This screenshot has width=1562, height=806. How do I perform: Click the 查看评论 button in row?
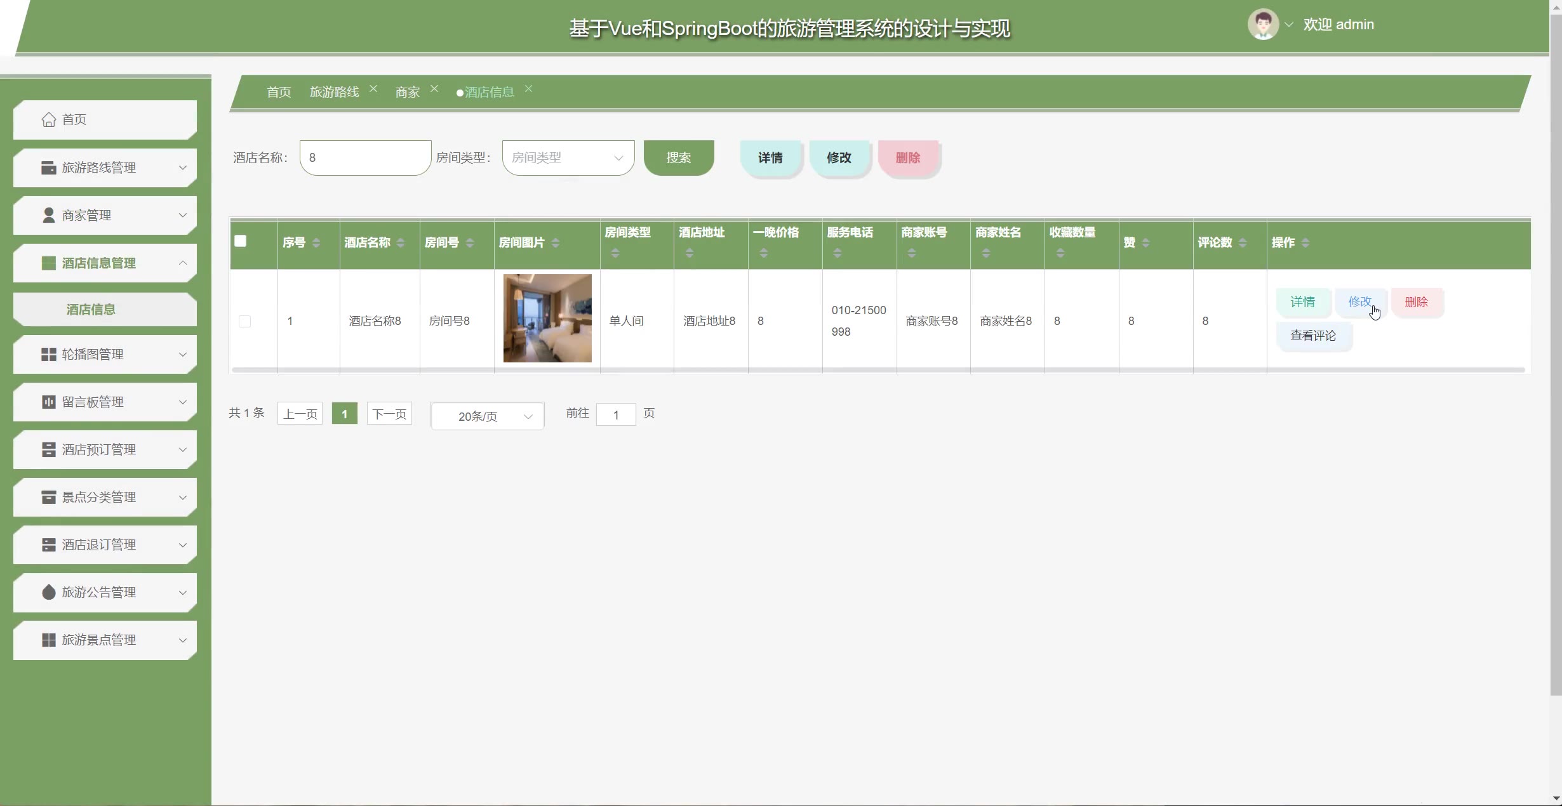point(1312,336)
